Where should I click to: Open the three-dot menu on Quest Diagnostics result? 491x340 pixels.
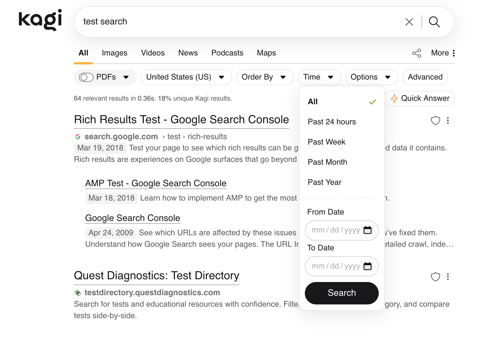(x=448, y=277)
